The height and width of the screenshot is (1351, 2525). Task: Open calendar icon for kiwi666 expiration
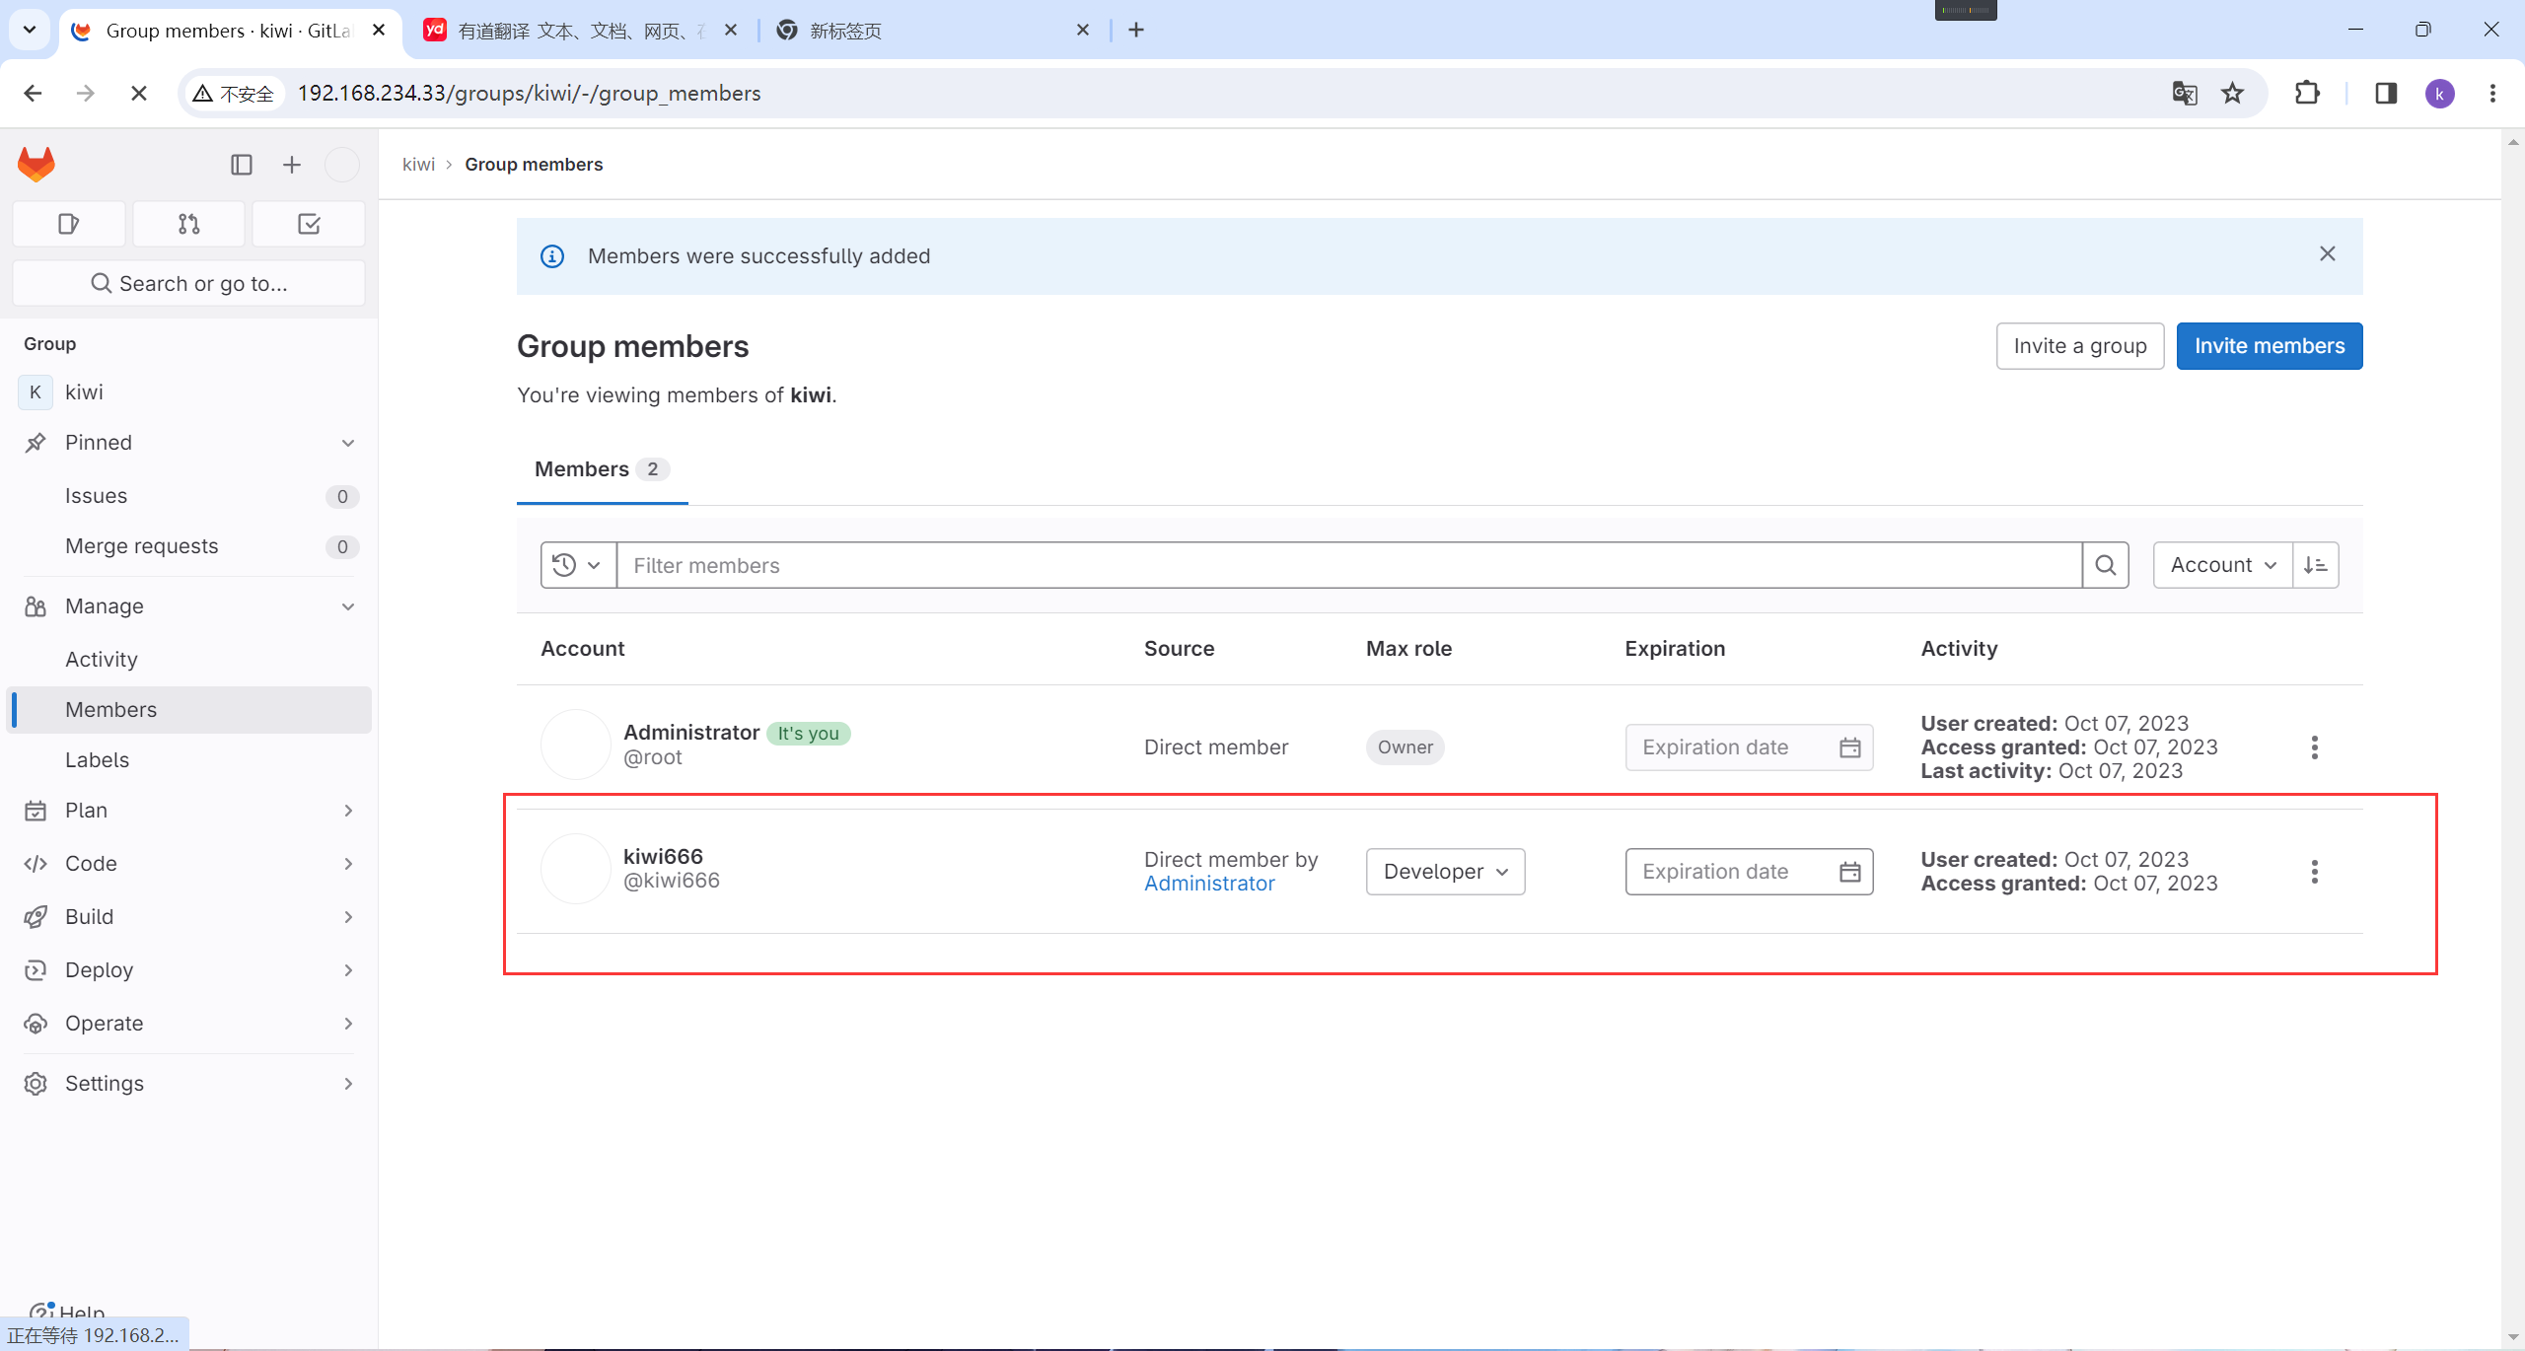point(1849,872)
